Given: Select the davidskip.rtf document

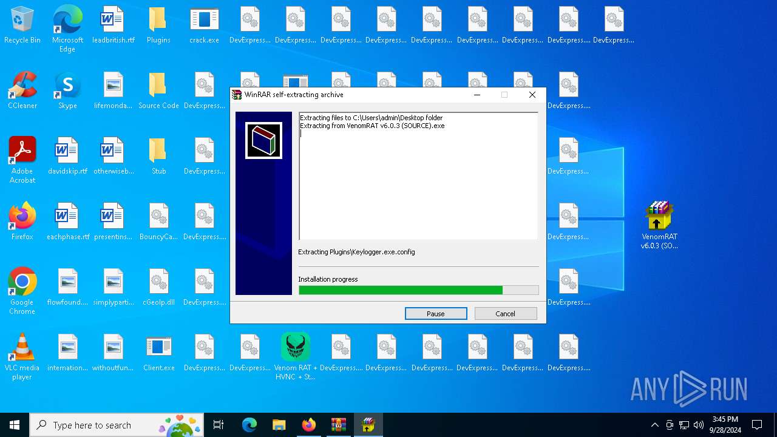Looking at the screenshot, I should click(x=67, y=157).
